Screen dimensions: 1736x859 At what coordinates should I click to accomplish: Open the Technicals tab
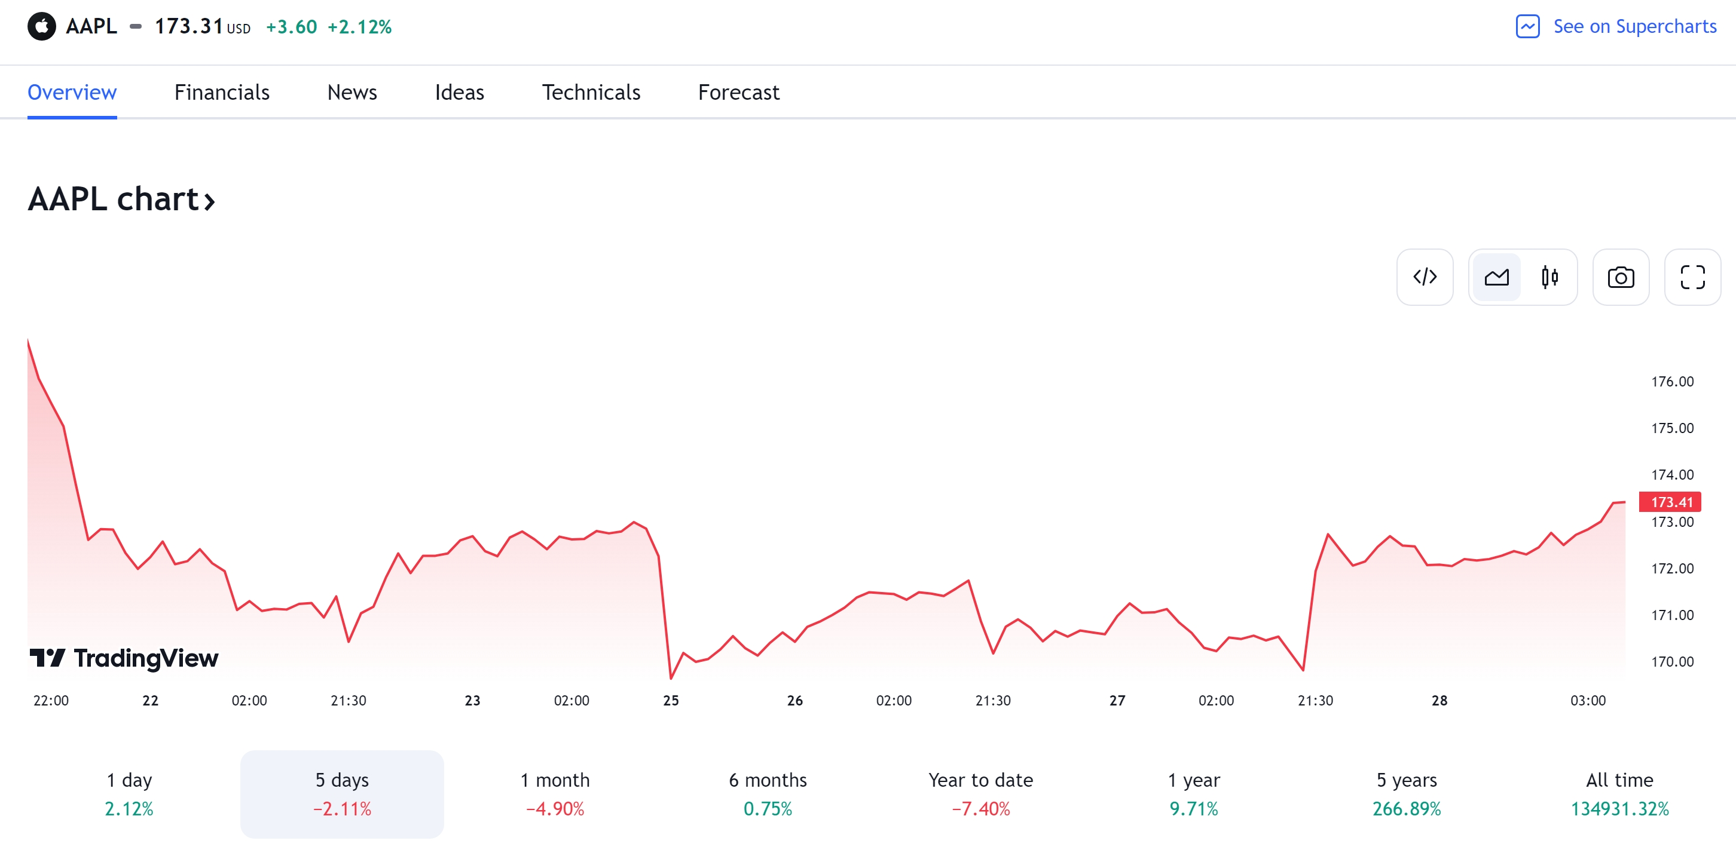tap(591, 92)
